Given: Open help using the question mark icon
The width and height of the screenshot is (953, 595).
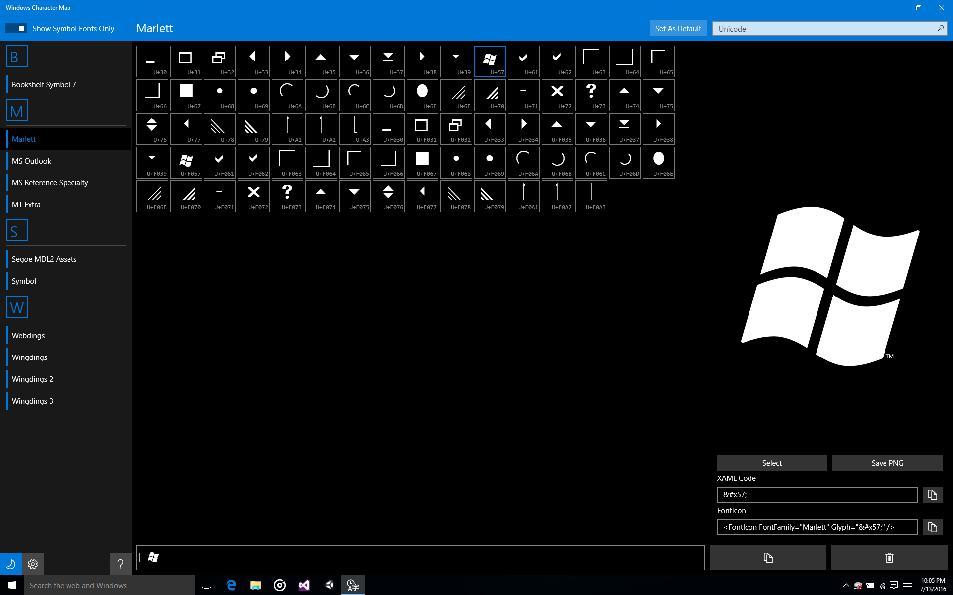Looking at the screenshot, I should pyautogui.click(x=120, y=564).
